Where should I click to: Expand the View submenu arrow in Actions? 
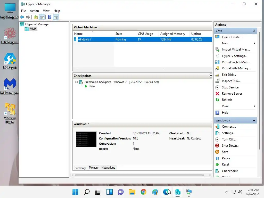coord(254,106)
